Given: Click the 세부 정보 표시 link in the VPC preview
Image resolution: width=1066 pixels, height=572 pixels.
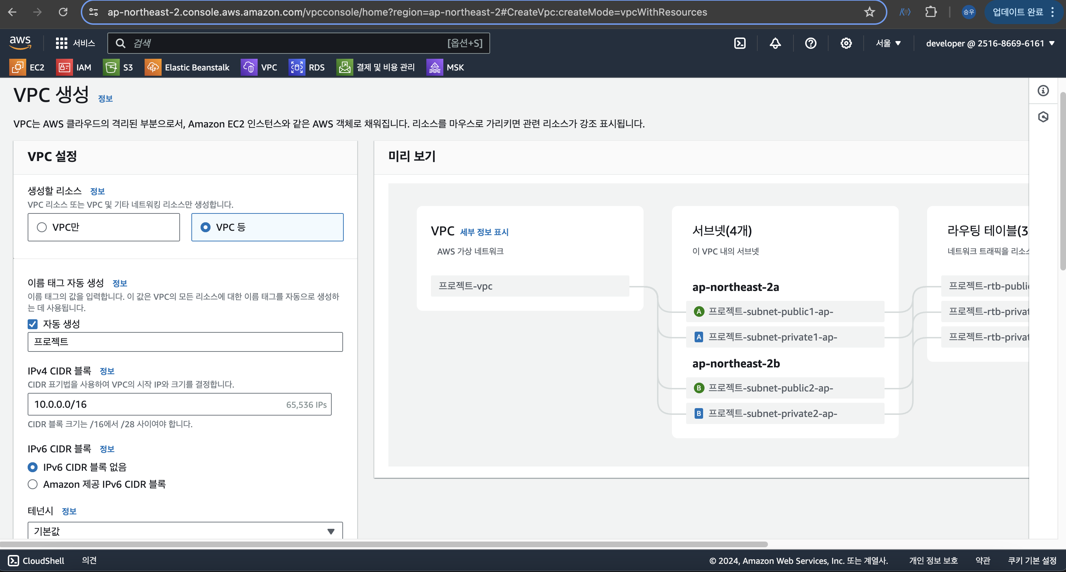Looking at the screenshot, I should tap(484, 232).
